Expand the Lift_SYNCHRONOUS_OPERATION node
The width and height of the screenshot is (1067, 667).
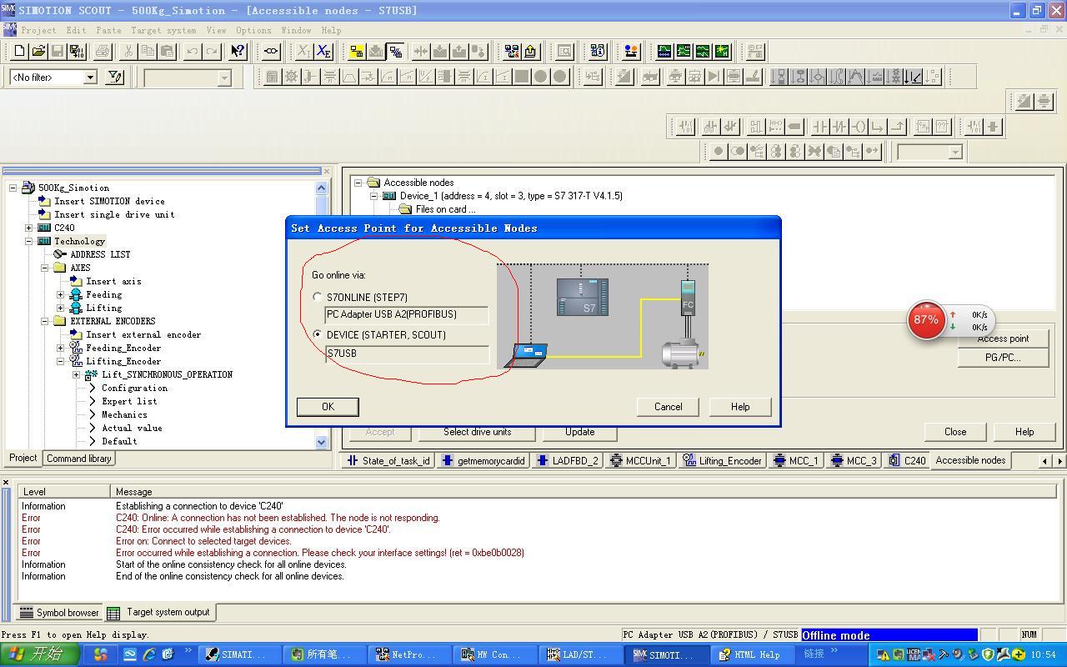click(x=77, y=374)
